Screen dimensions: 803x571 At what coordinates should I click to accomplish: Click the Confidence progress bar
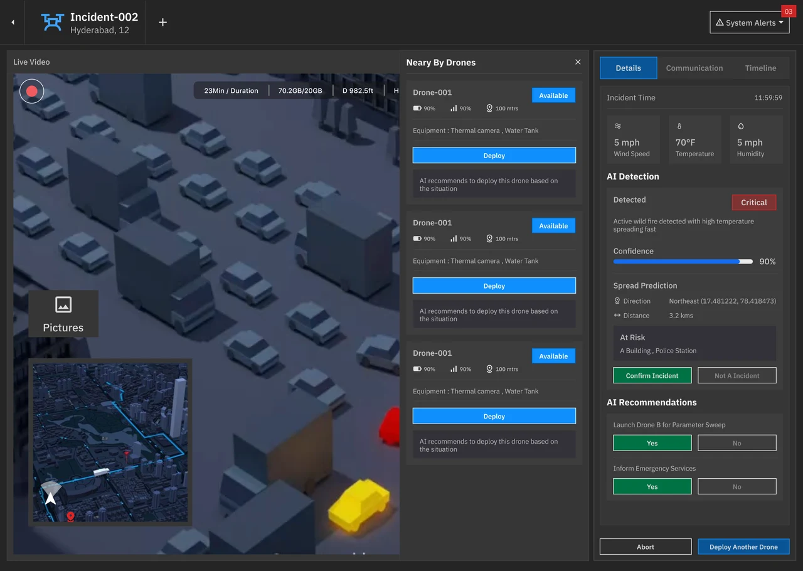tap(683, 261)
